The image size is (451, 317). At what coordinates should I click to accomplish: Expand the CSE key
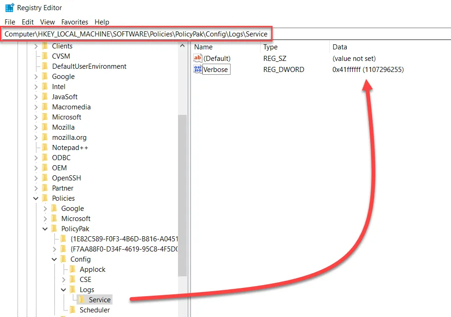tap(64, 279)
